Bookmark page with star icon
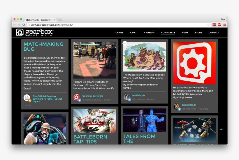 coord(209,25)
